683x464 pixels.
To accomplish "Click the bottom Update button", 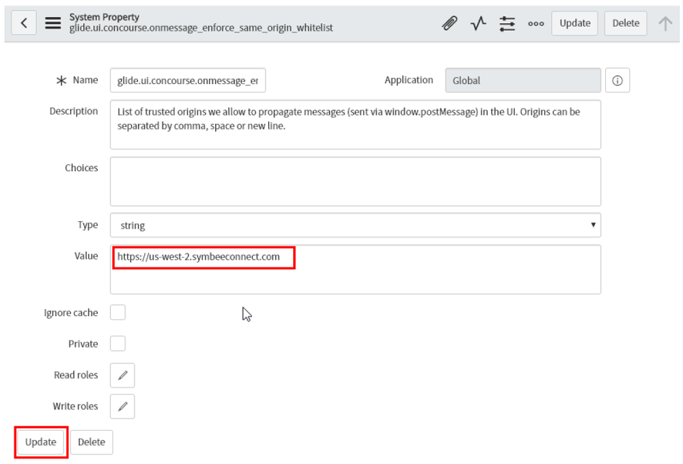I will pos(41,442).
